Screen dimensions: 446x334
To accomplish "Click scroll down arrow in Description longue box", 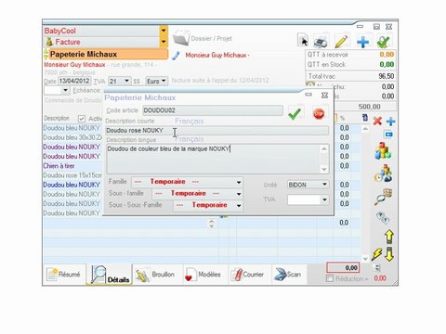I will (x=324, y=169).
